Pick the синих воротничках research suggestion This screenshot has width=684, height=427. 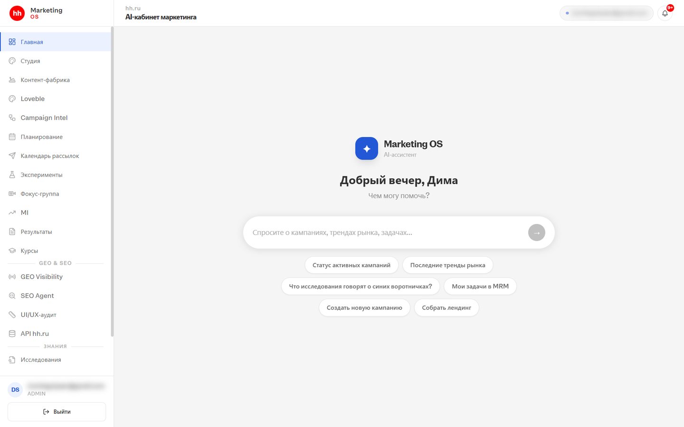pyautogui.click(x=361, y=287)
